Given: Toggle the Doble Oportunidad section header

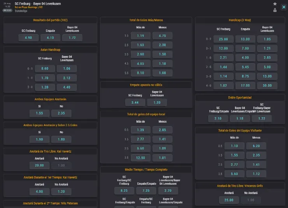Looking at the screenshot, I should 240,97.
